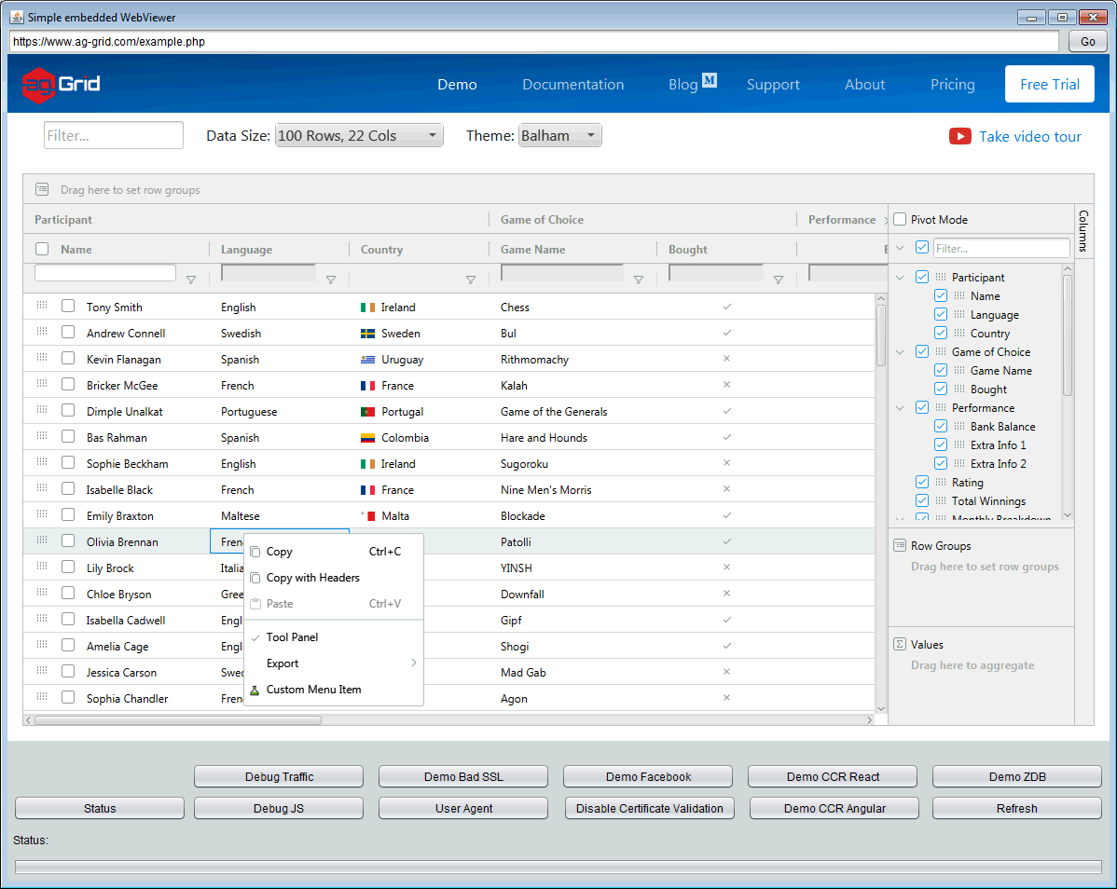Tick the checkbox for Andrew Connell row
Viewport: 1117px width, 889px height.
coord(68,333)
